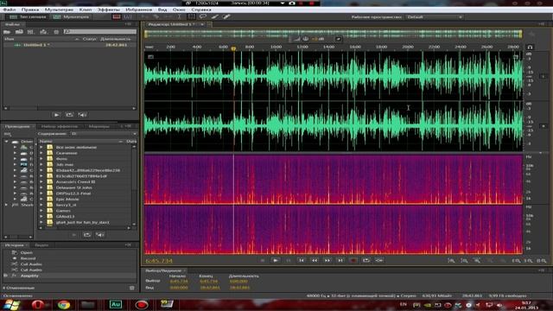
Task: Expand the Shortcuts tree node
Action: click(x=6, y=205)
